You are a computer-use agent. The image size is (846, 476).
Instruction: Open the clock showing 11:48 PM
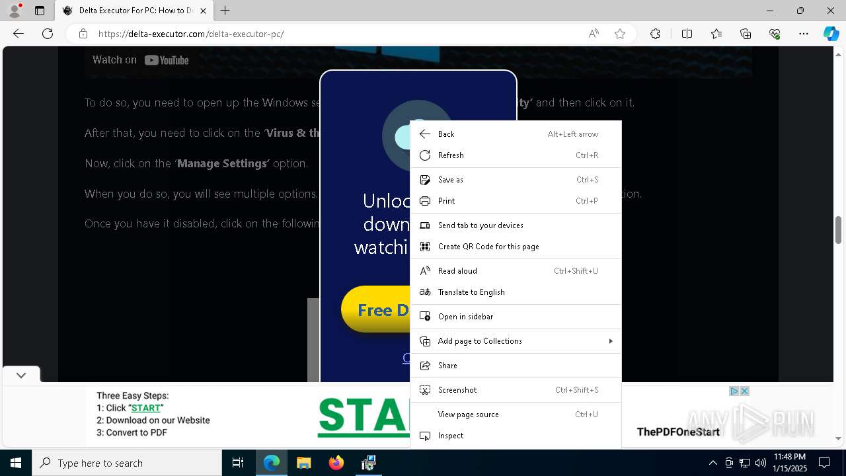point(790,463)
